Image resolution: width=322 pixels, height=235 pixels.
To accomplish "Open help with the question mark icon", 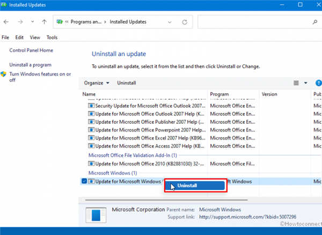I will click(x=318, y=83).
